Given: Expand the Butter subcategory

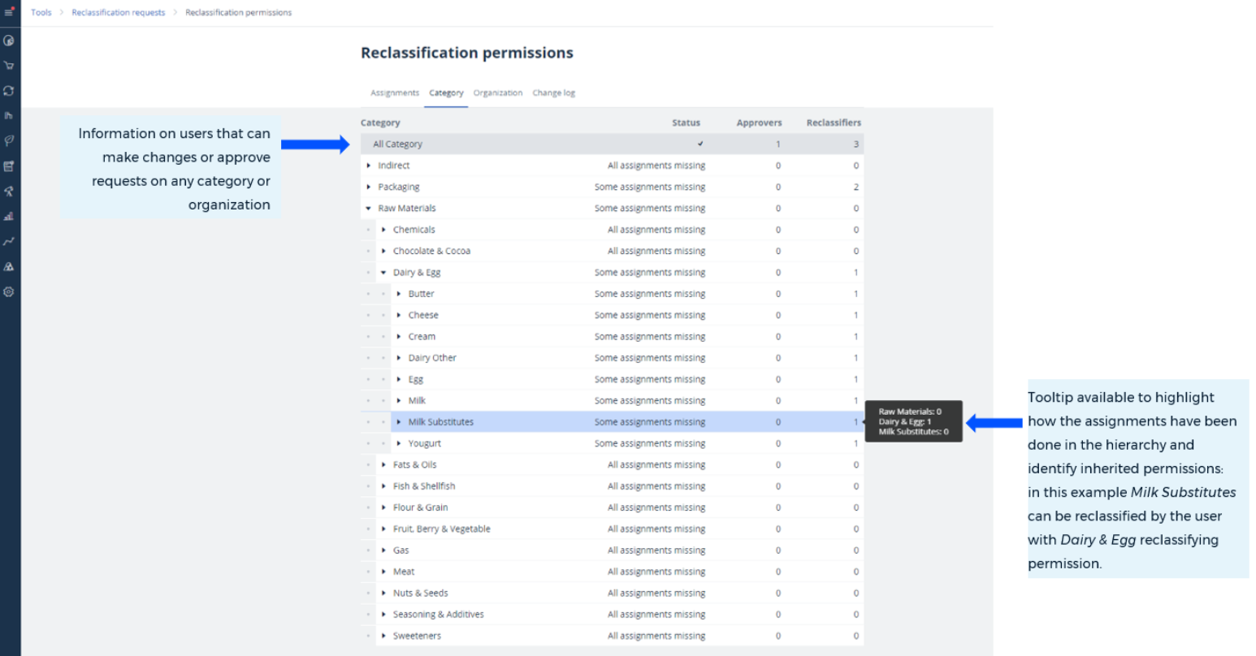Looking at the screenshot, I should click(x=399, y=294).
